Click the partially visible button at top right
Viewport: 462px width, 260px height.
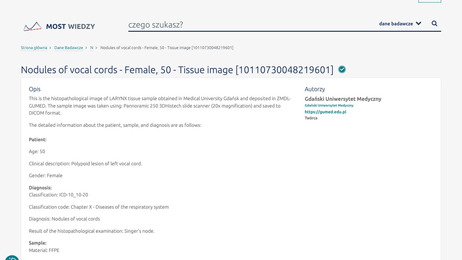tap(430, 1)
